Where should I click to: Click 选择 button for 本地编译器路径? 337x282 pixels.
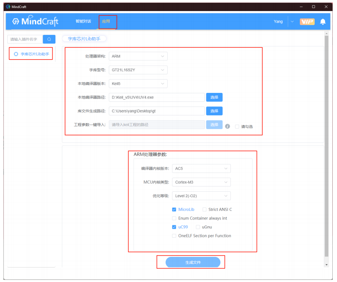214,97
